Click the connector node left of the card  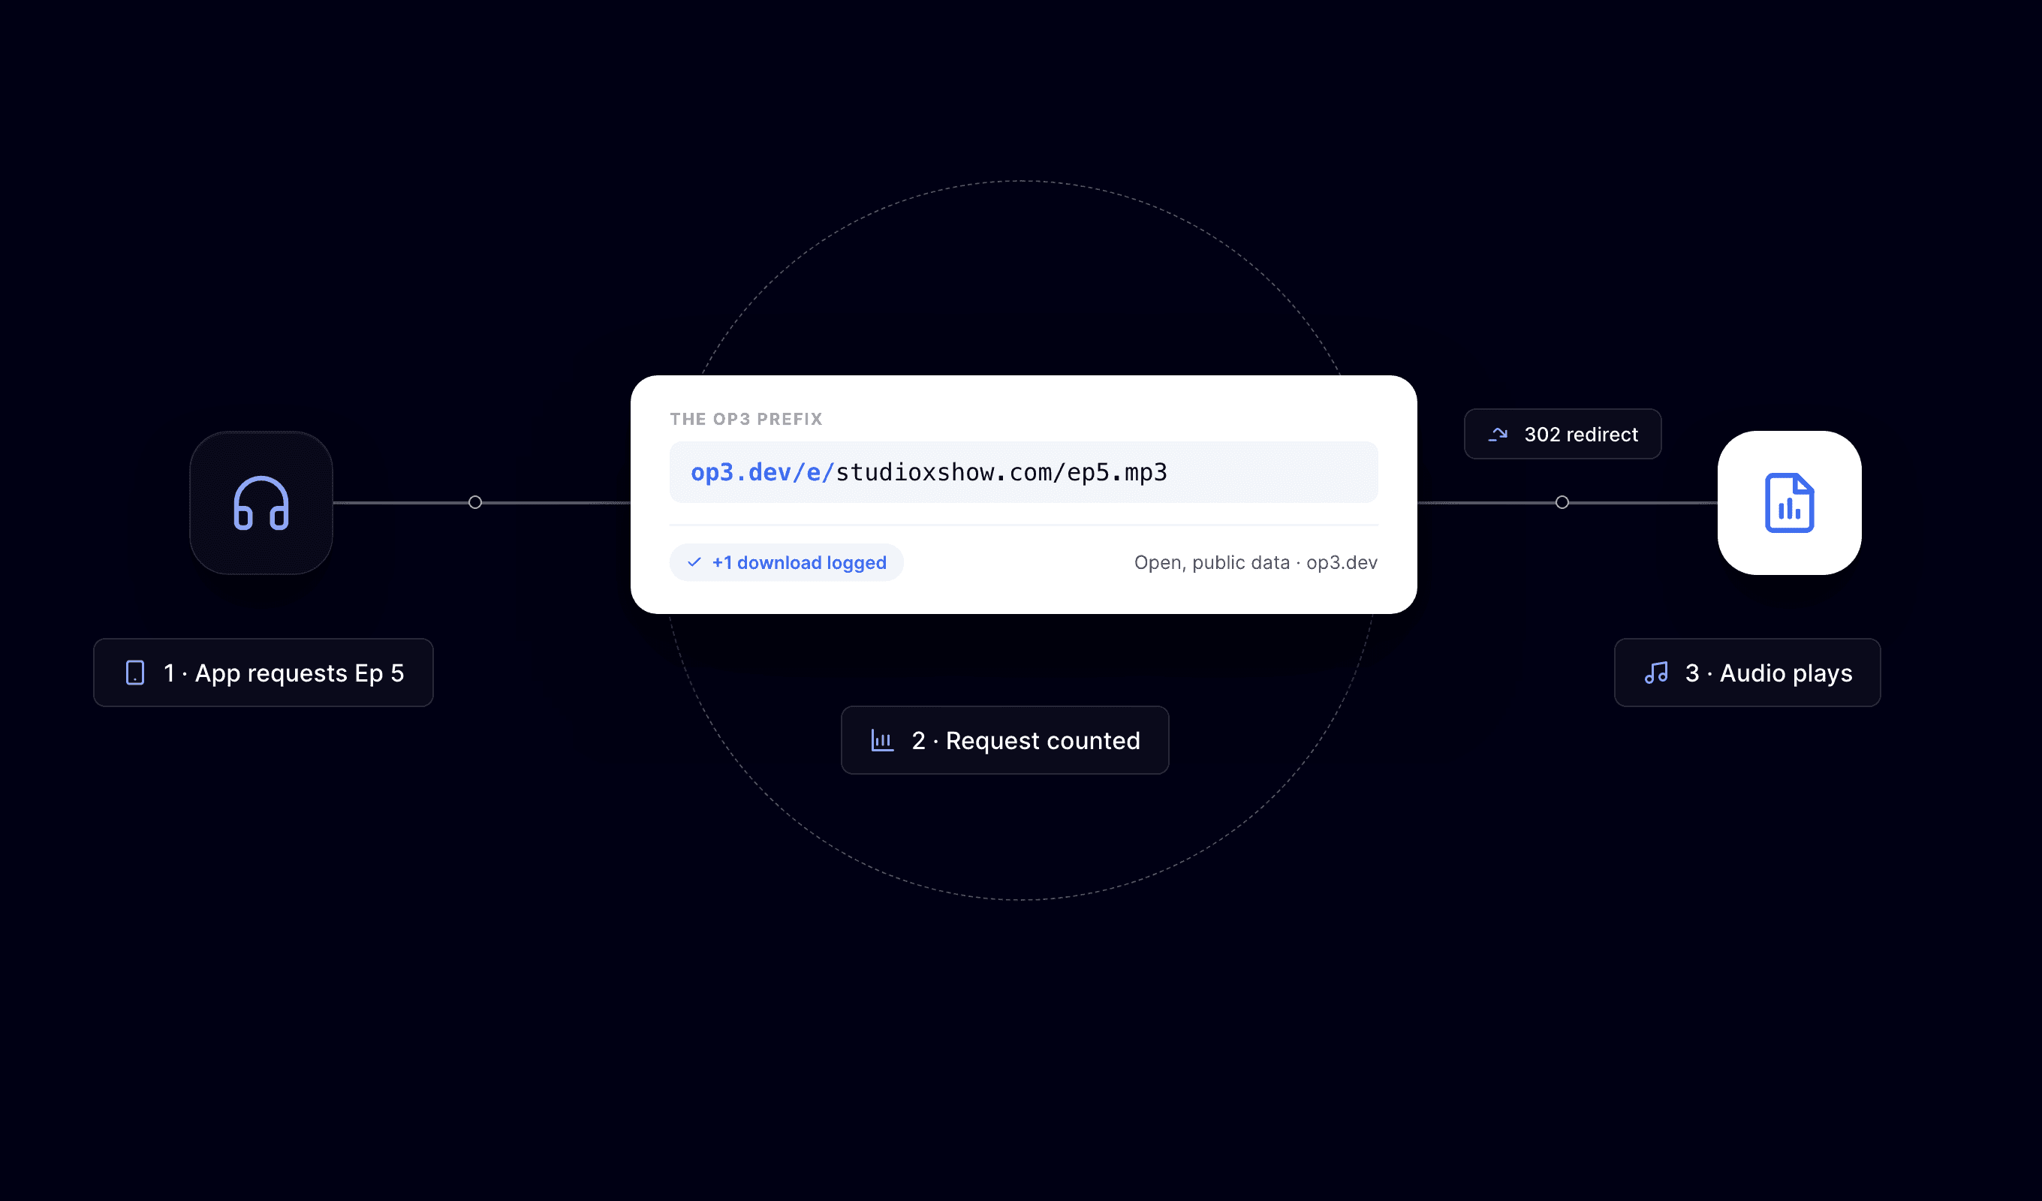pyautogui.click(x=475, y=502)
